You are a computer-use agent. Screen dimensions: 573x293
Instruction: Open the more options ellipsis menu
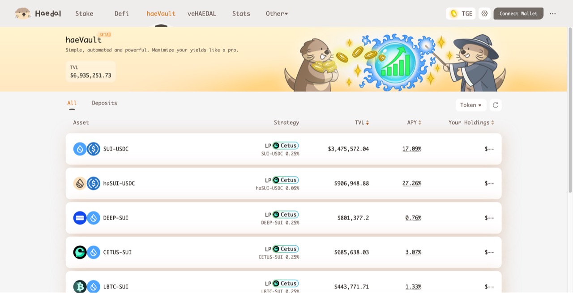(553, 13)
